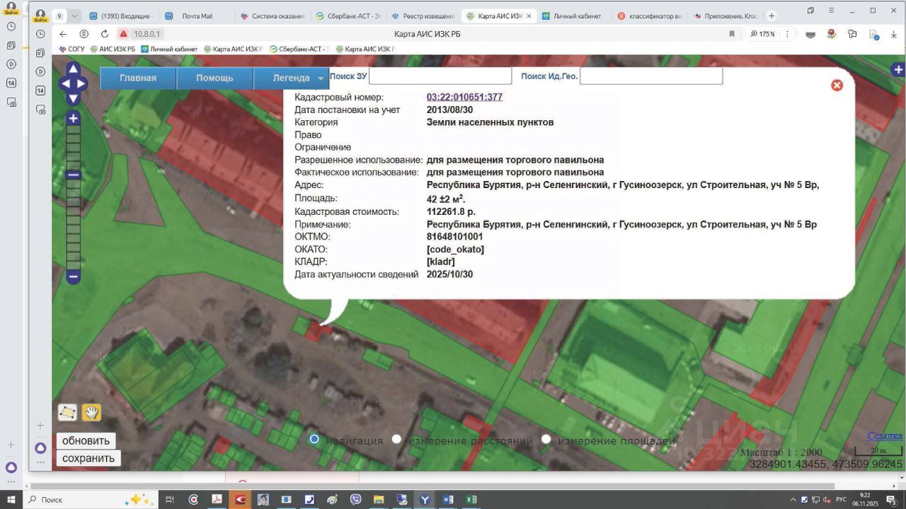
Task: Switch to the классификатор browser tab
Action: 649,16
